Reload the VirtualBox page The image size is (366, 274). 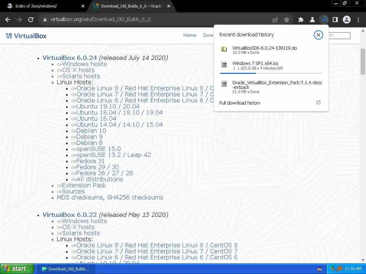click(x=31, y=20)
